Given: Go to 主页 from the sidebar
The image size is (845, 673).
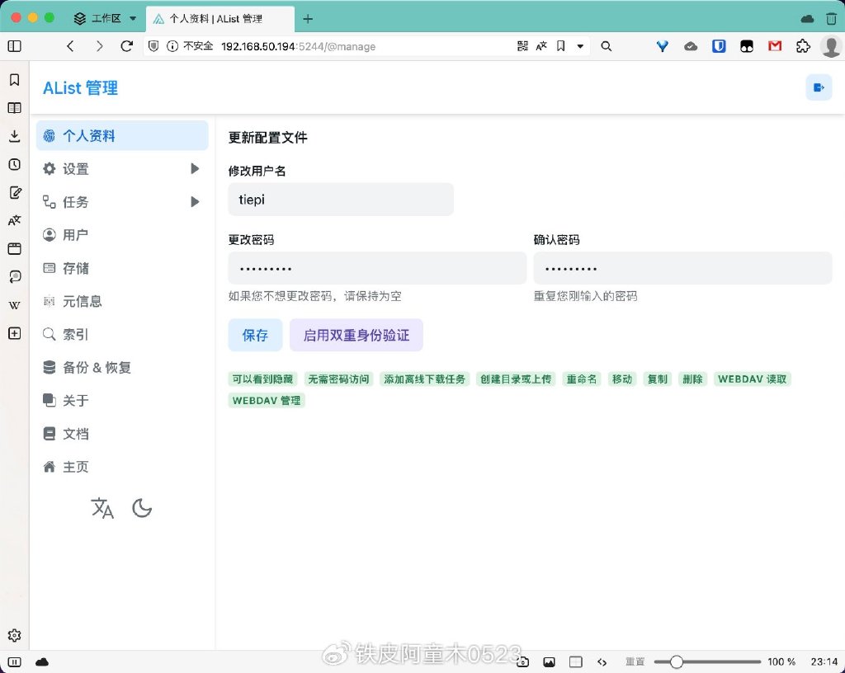Looking at the screenshot, I should pyautogui.click(x=122, y=467).
